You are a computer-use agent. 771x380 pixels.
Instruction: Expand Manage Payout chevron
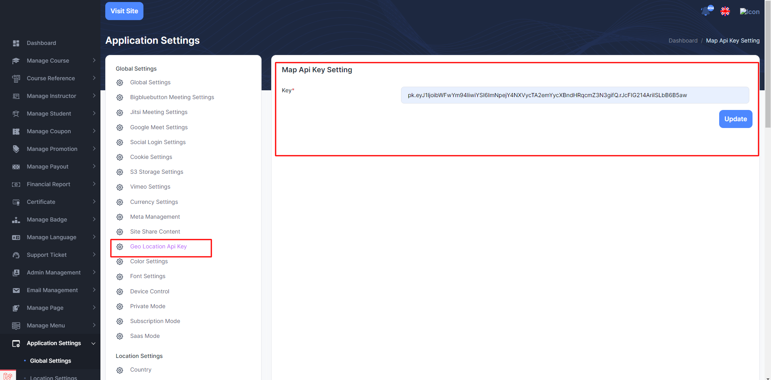tap(94, 166)
